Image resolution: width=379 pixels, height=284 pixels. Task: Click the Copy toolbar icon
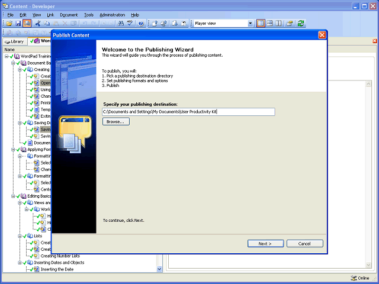point(47,24)
